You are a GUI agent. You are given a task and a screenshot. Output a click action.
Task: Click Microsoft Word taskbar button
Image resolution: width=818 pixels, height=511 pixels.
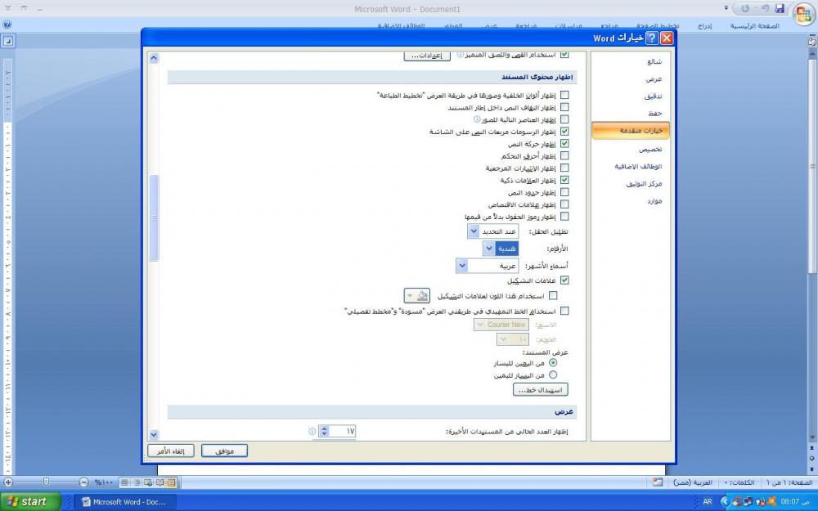click(x=125, y=502)
